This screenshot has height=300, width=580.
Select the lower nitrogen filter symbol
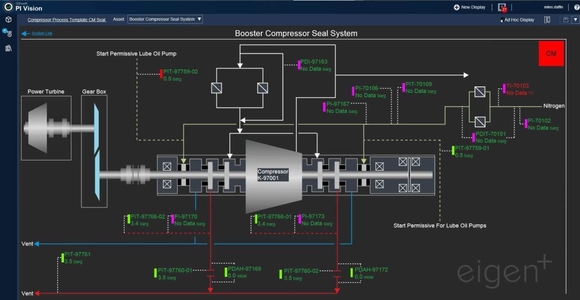pos(480,121)
